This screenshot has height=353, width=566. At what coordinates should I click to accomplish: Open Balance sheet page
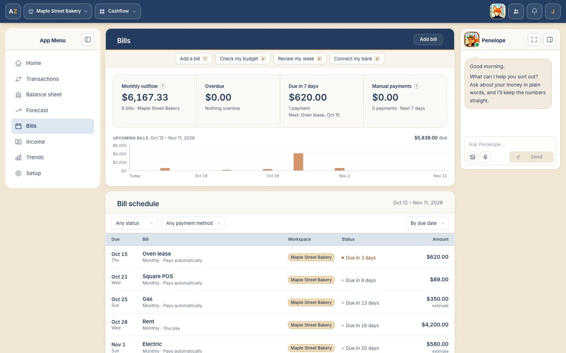tap(53, 95)
